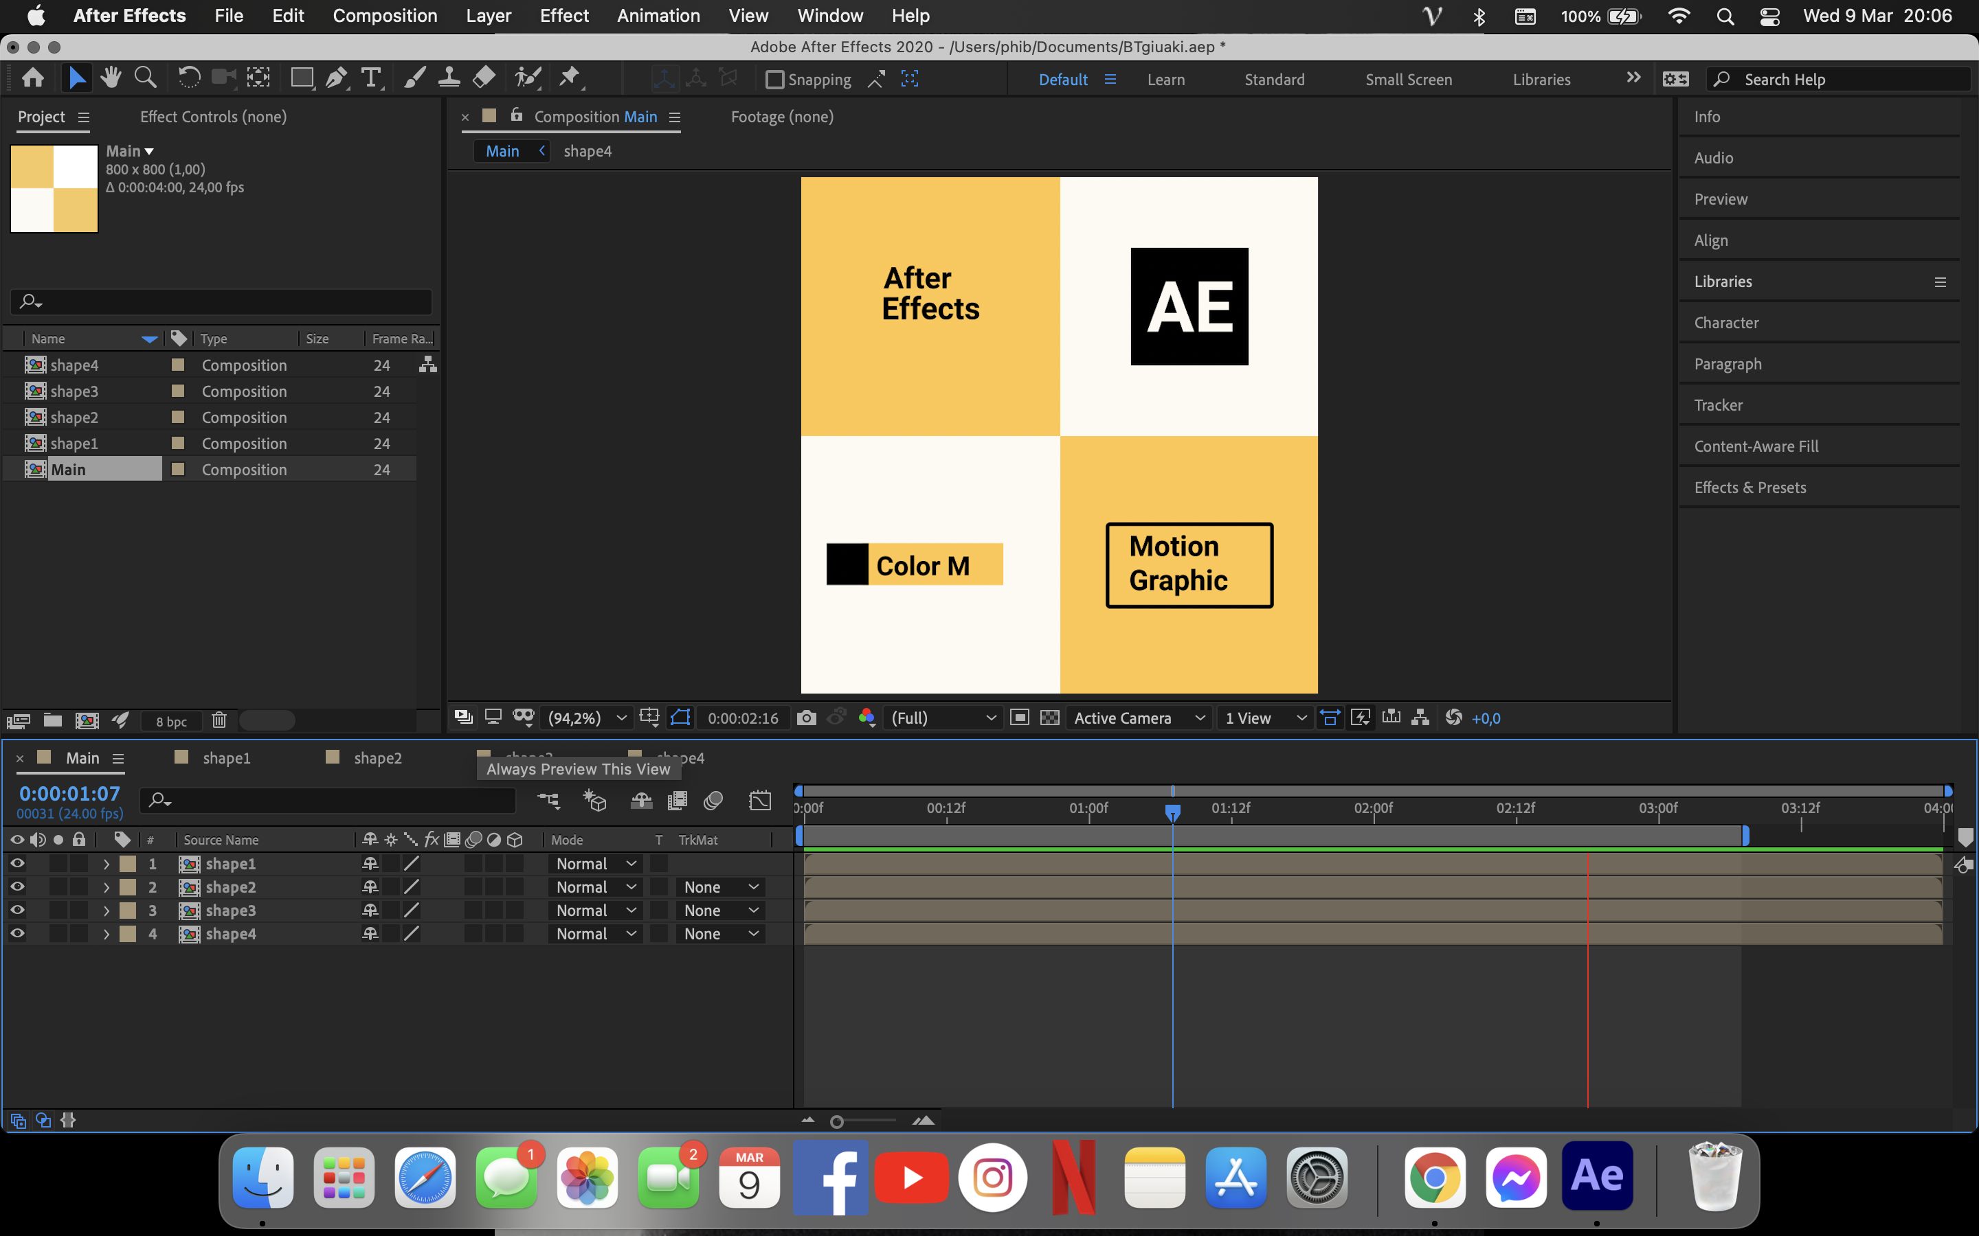
Task: Toggle the transparency grid in viewer
Action: [1050, 718]
